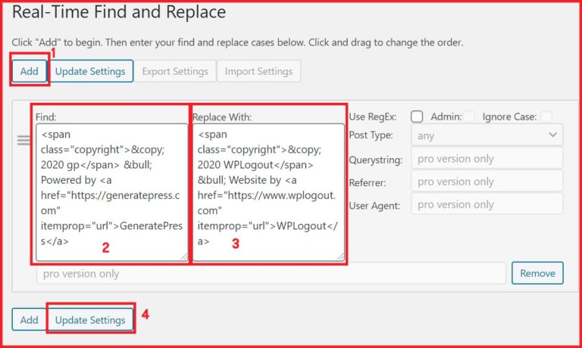Enable the Use RegEx checkbox
The height and width of the screenshot is (348, 582).
[417, 117]
